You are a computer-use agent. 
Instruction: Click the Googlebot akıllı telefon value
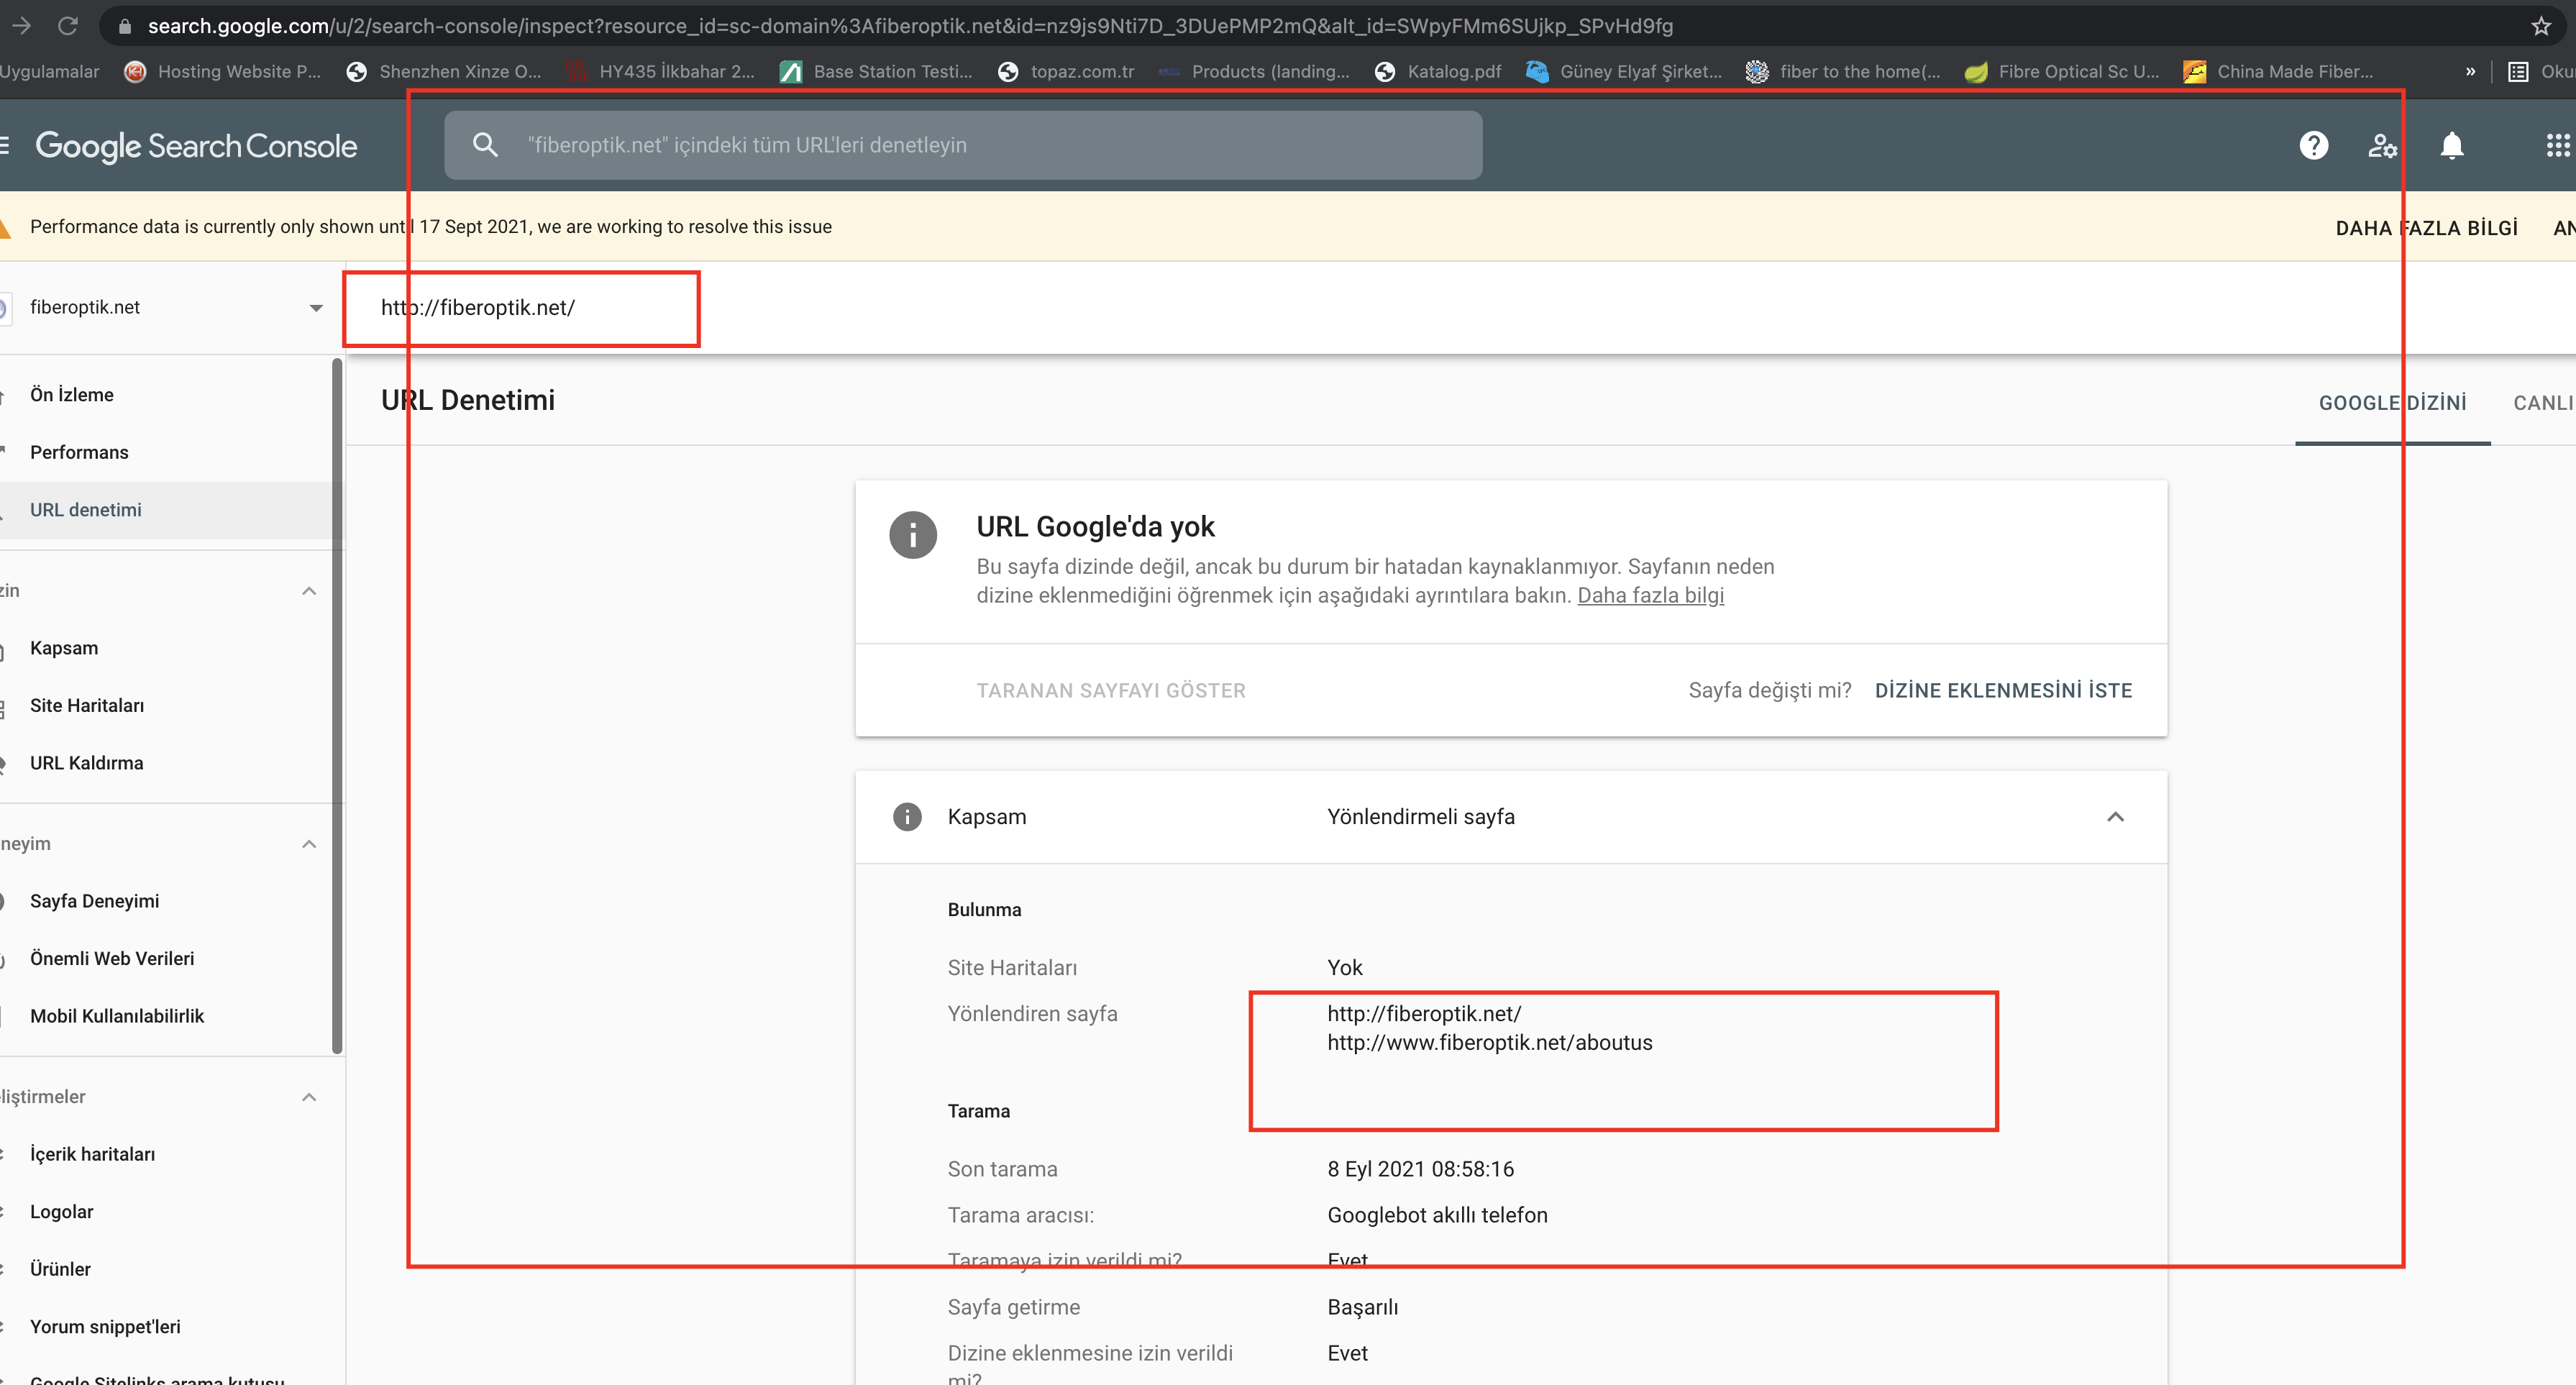point(1437,1216)
